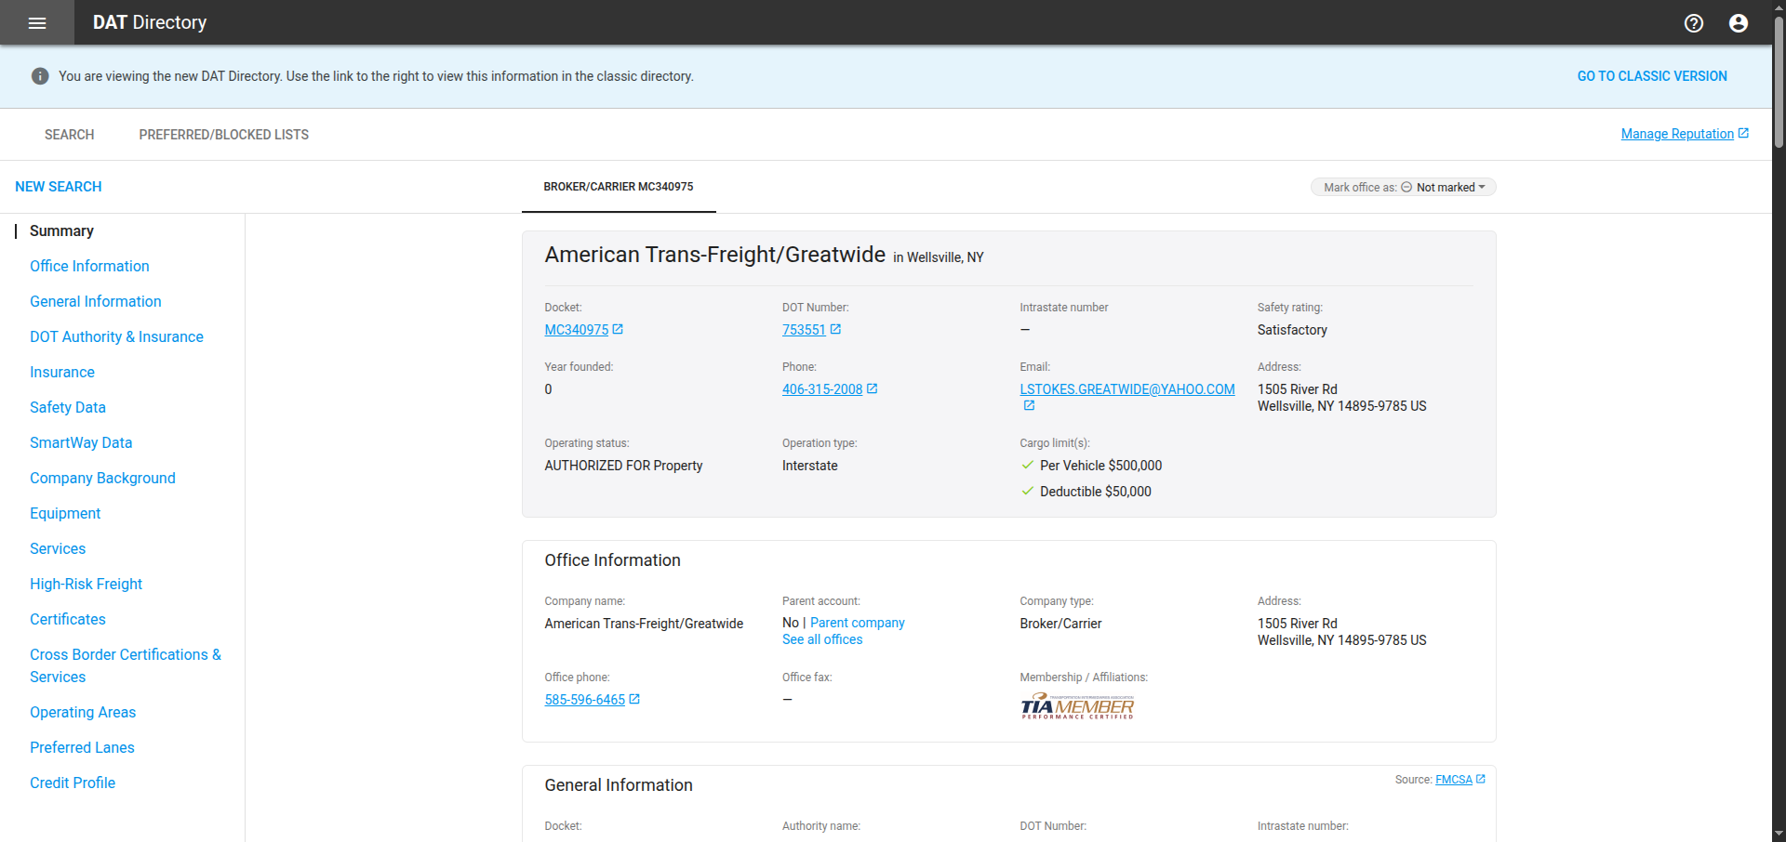
Task: Click external link icon beside MC340975
Action: point(618,329)
